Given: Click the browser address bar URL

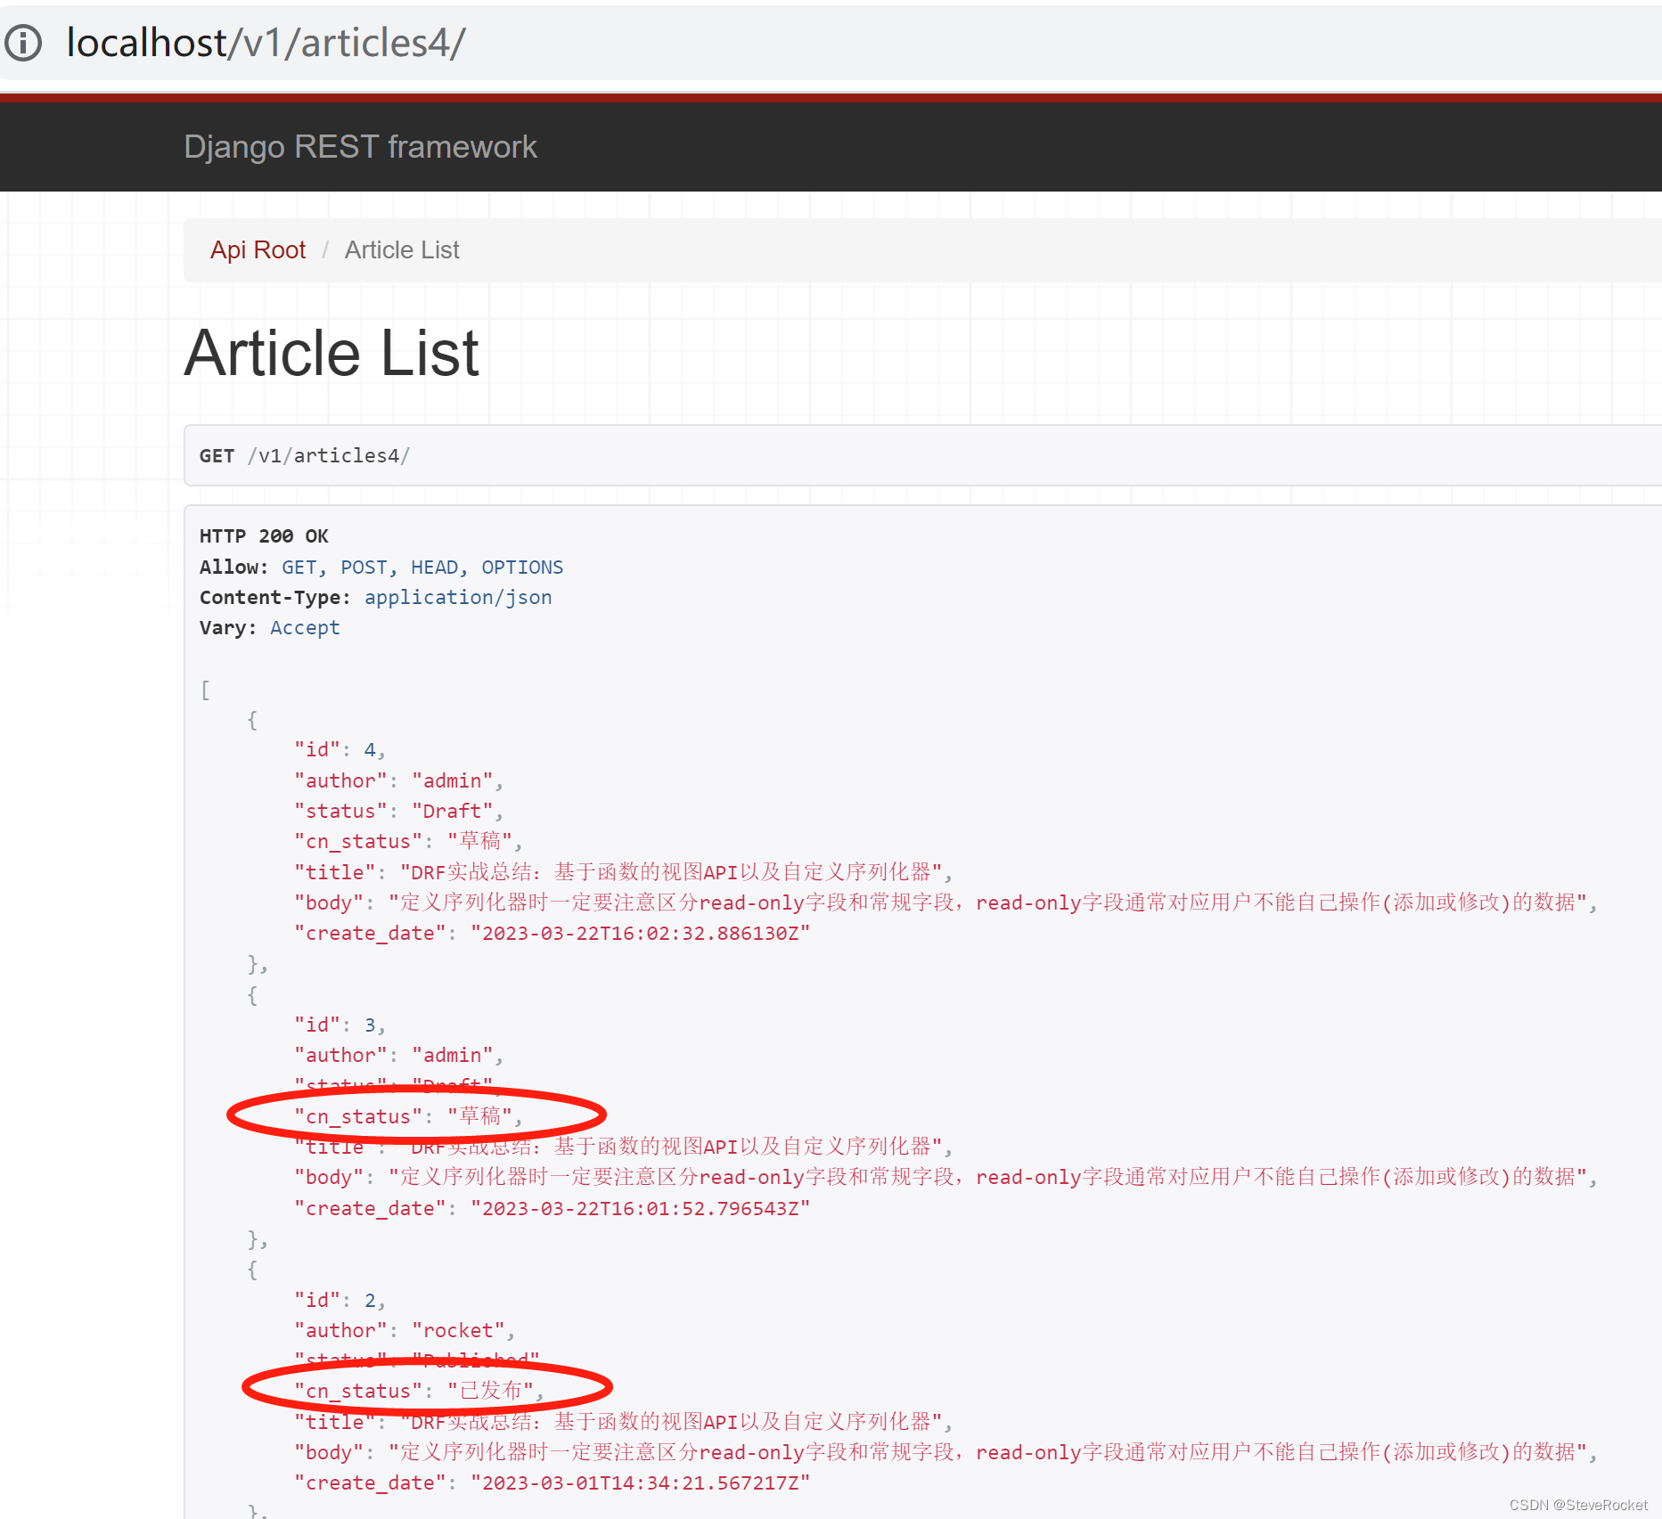Looking at the screenshot, I should click(x=265, y=41).
